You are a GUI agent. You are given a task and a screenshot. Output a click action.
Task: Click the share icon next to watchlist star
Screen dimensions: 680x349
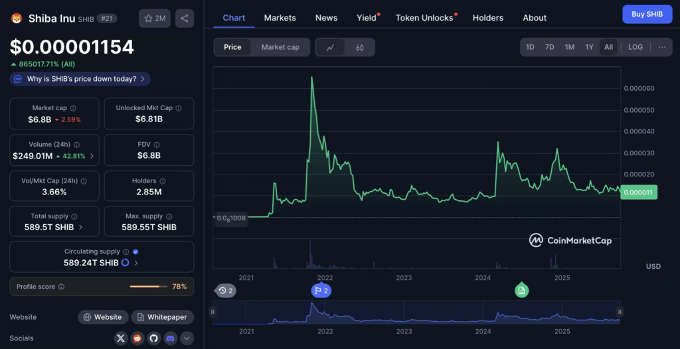pyautogui.click(x=185, y=18)
